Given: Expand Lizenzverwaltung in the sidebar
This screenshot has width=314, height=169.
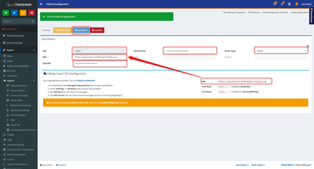Looking at the screenshot, I should [19, 145].
